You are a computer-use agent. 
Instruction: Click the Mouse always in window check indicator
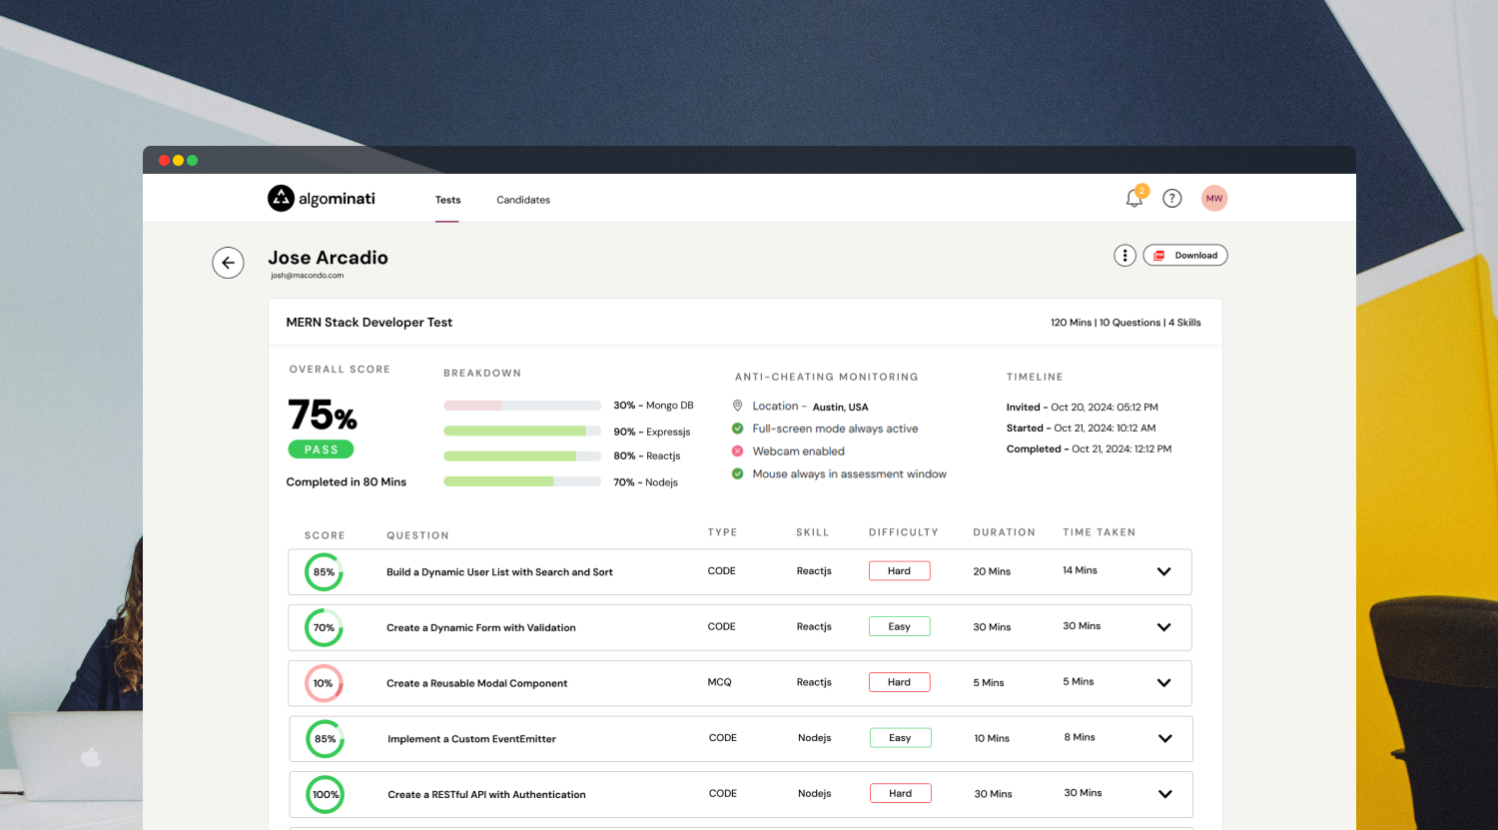(x=738, y=474)
